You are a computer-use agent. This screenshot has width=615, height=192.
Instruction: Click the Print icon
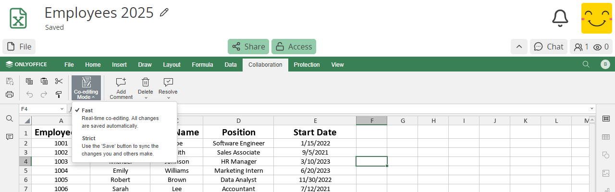[x=10, y=94]
